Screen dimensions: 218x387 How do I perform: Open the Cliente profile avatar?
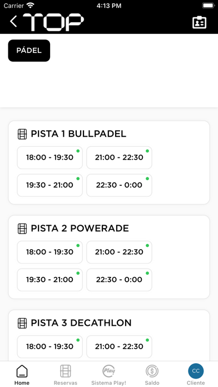[x=196, y=371]
